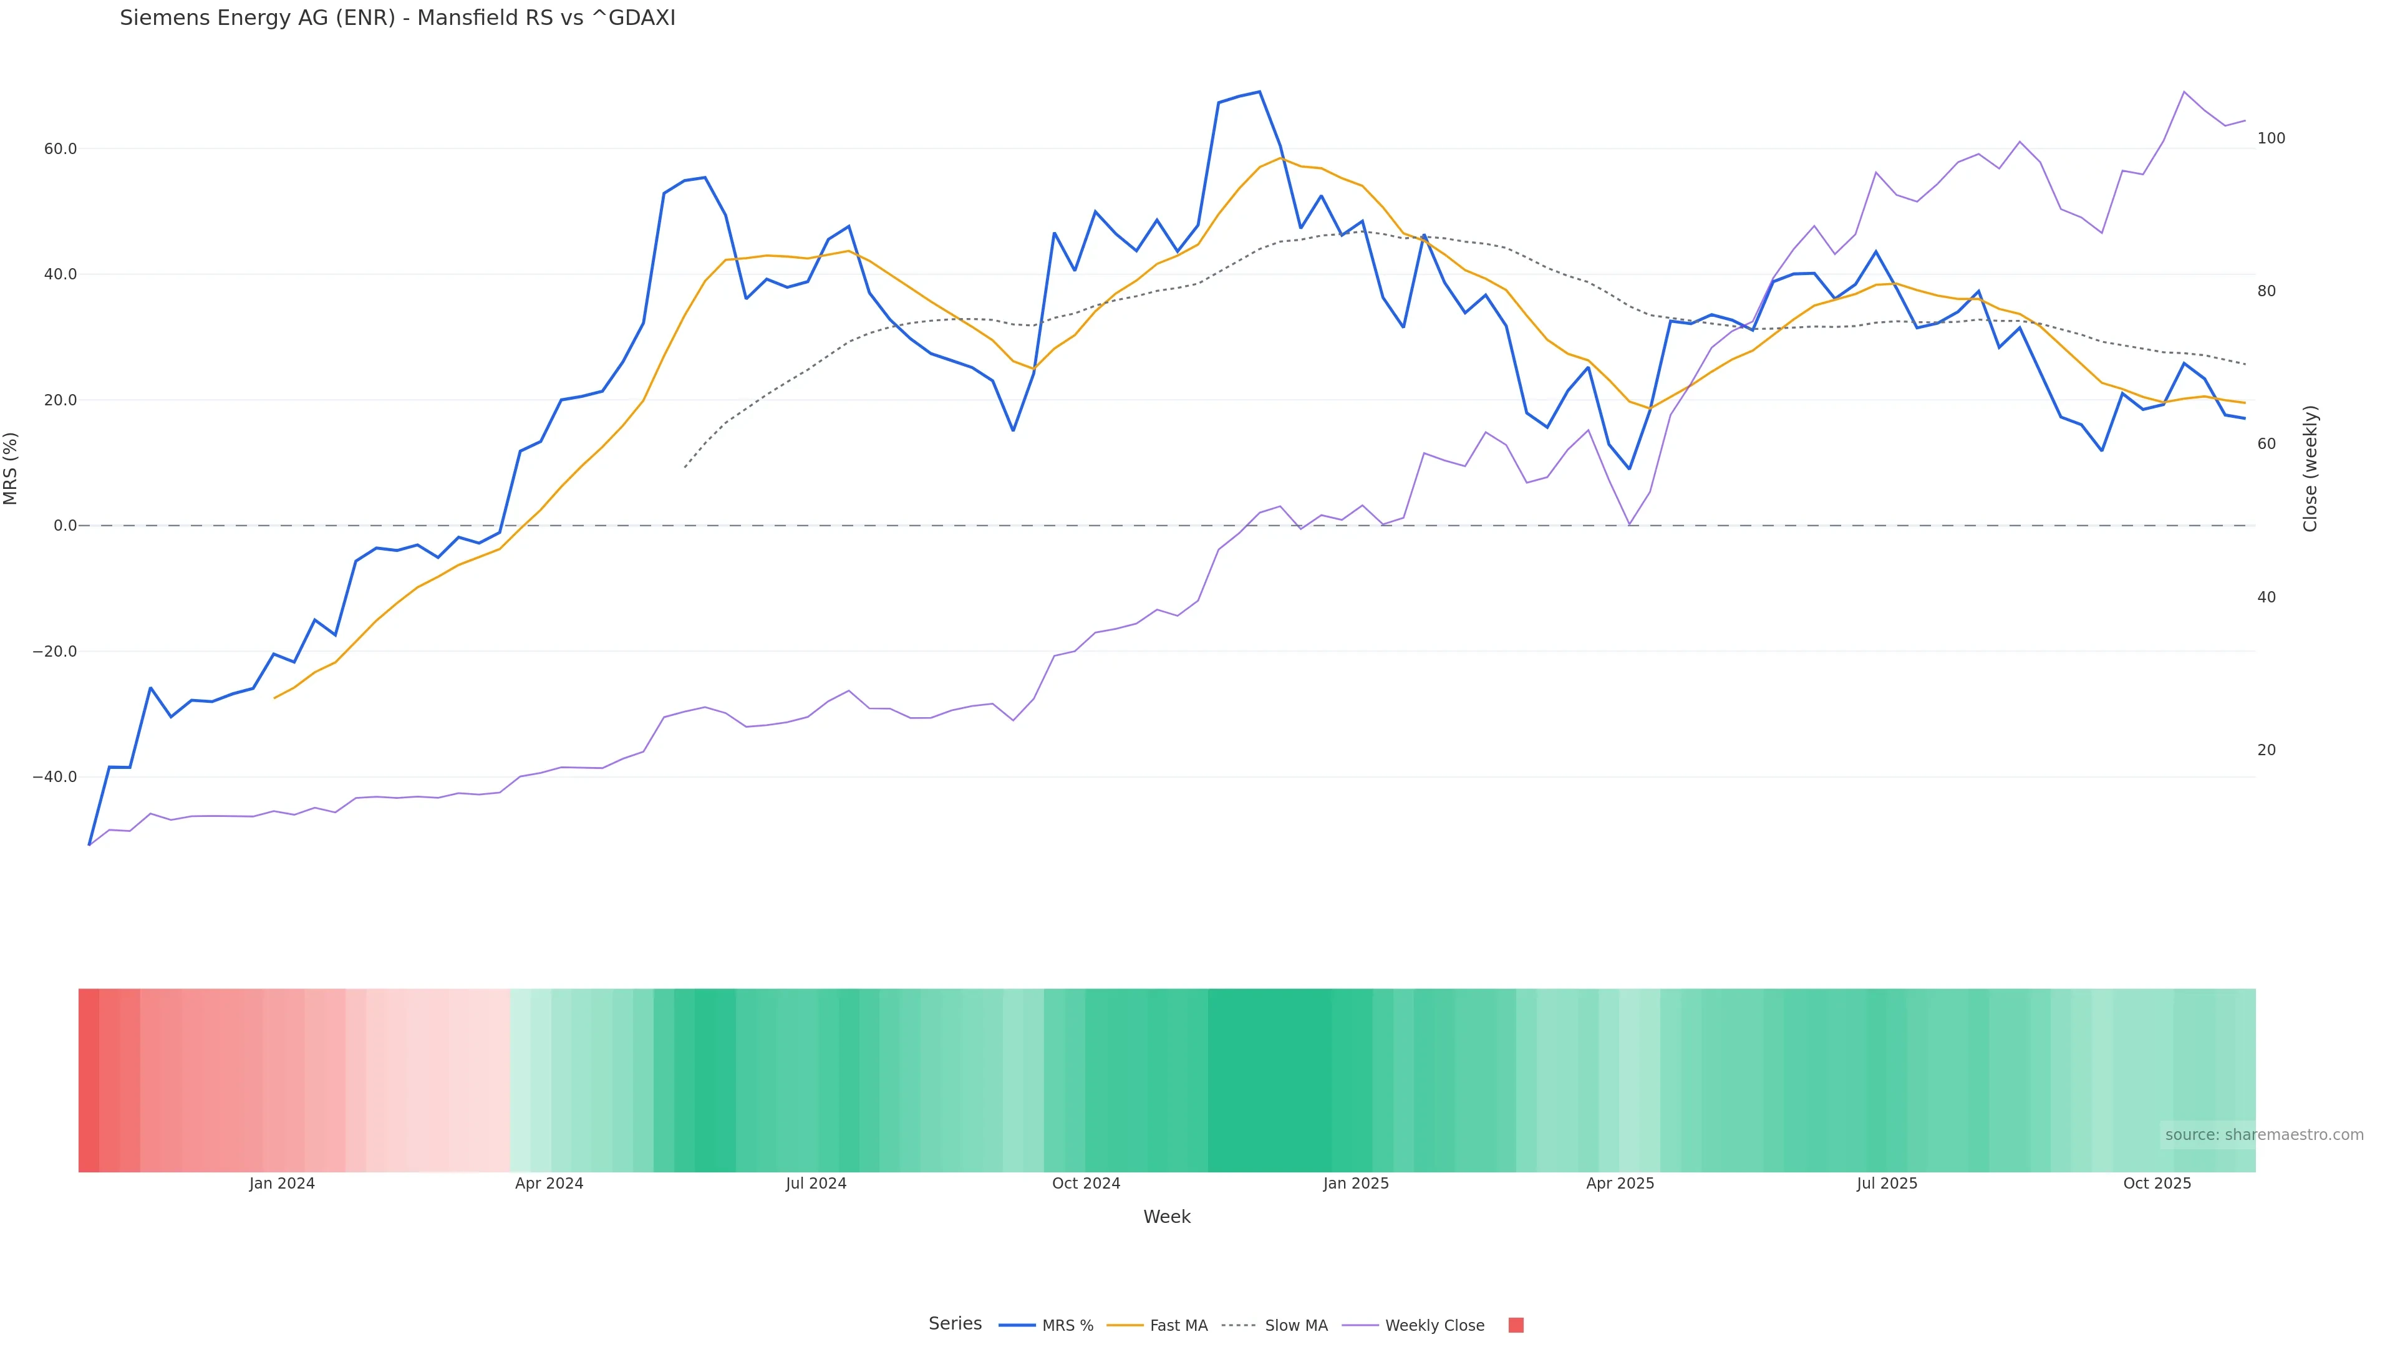Click the orange Fast MA legend line icon
The height and width of the screenshot is (1347, 2395).
1125,1326
